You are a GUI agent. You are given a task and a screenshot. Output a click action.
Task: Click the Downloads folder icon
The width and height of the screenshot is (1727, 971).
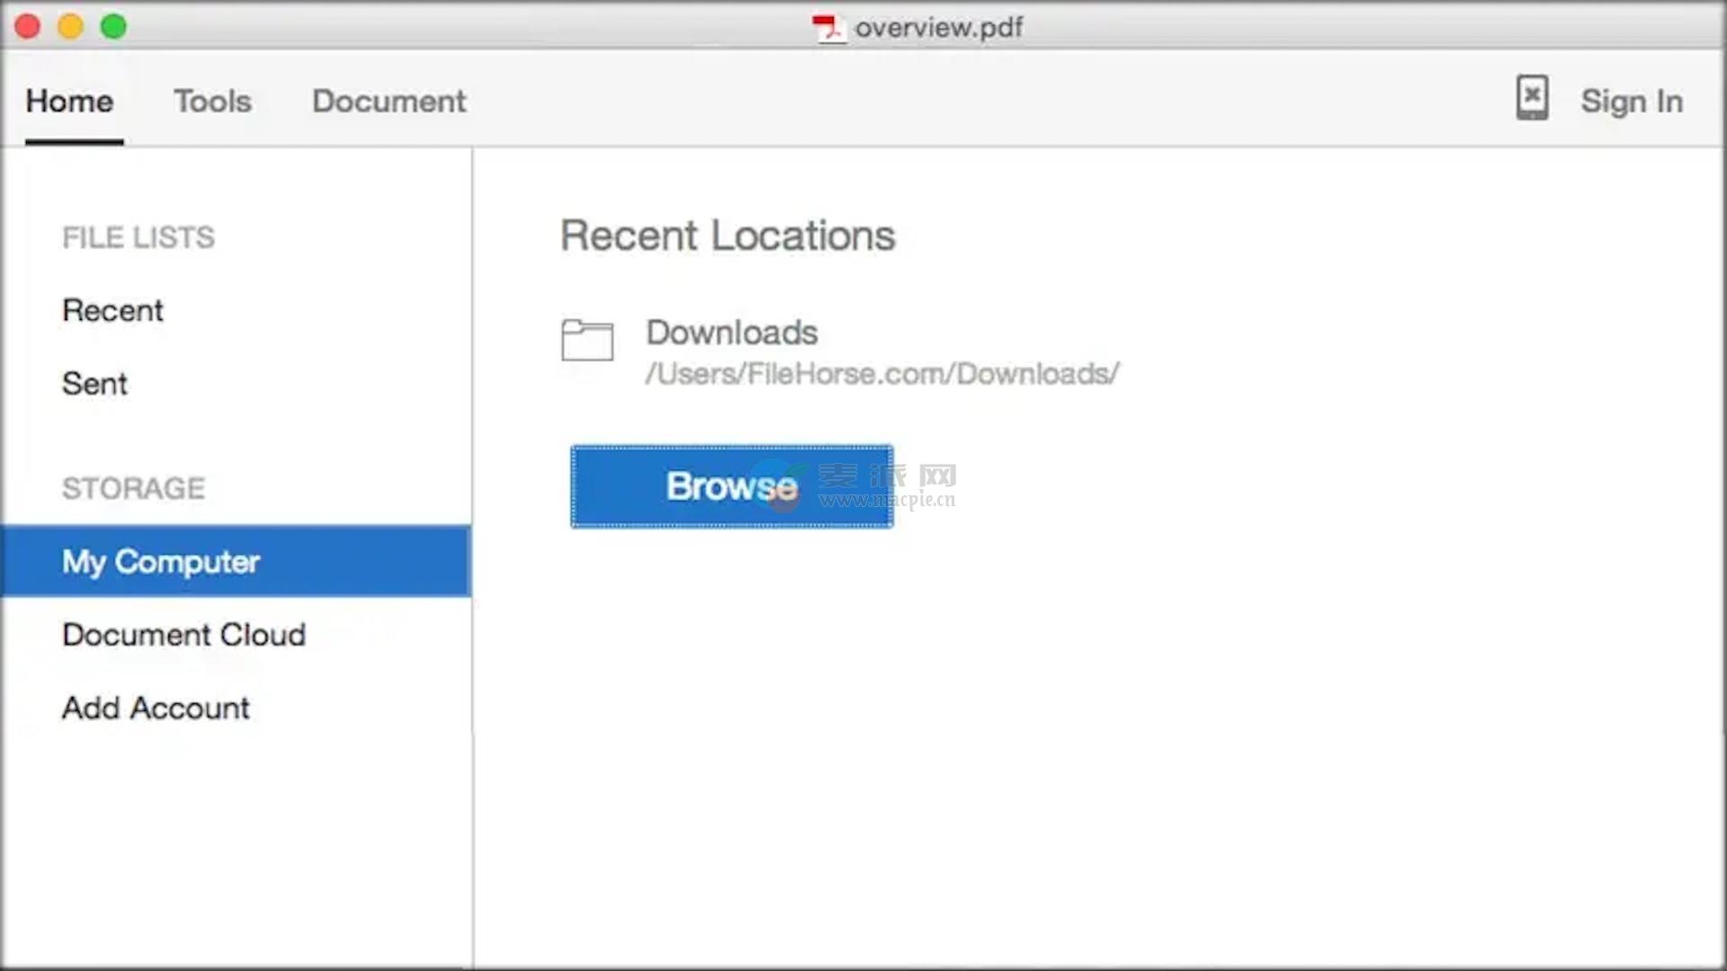pyautogui.click(x=586, y=340)
